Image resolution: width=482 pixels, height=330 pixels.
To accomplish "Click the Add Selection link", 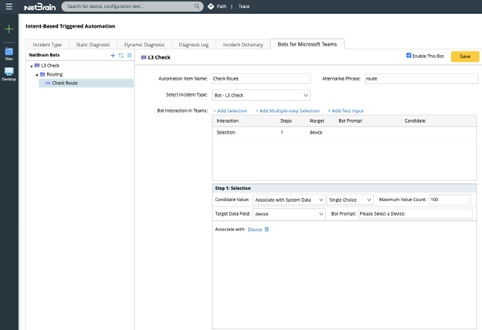I will point(230,111).
